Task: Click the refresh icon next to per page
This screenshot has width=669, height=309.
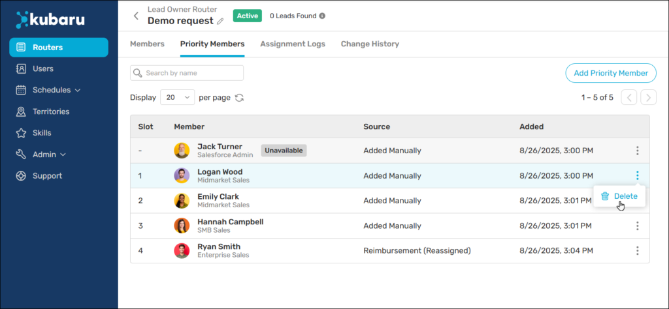Action: pos(240,98)
